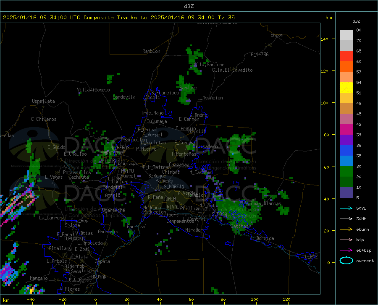This screenshot has width=378, height=305.
Task: Click the 'RIVAD' map label
Action: click(x=173, y=207)
